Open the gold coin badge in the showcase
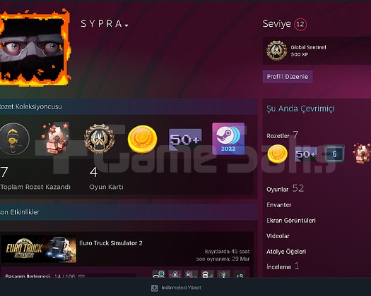 click(x=142, y=140)
